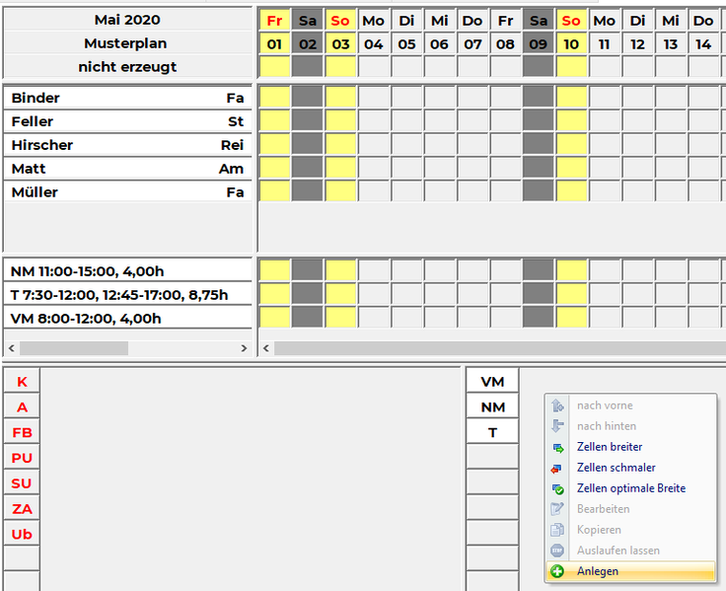Click left arrow of employee list scrollbar
The width and height of the screenshot is (726, 591).
pyautogui.click(x=12, y=348)
